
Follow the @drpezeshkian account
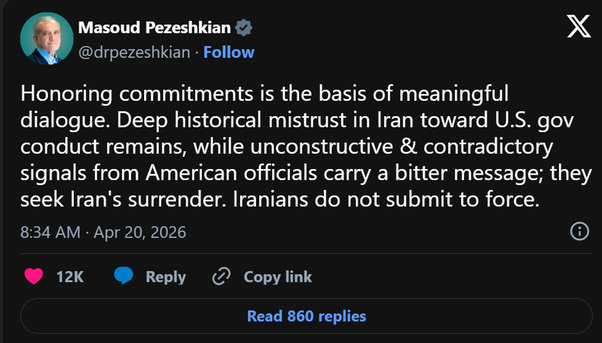coord(229,52)
